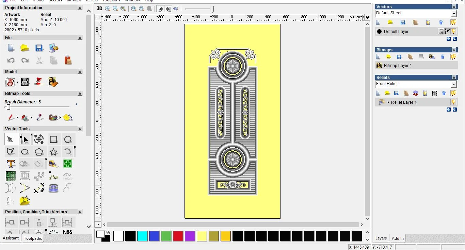The image size is (465, 250).
Task: Choose the Create Star tool
Action: (x=53, y=152)
